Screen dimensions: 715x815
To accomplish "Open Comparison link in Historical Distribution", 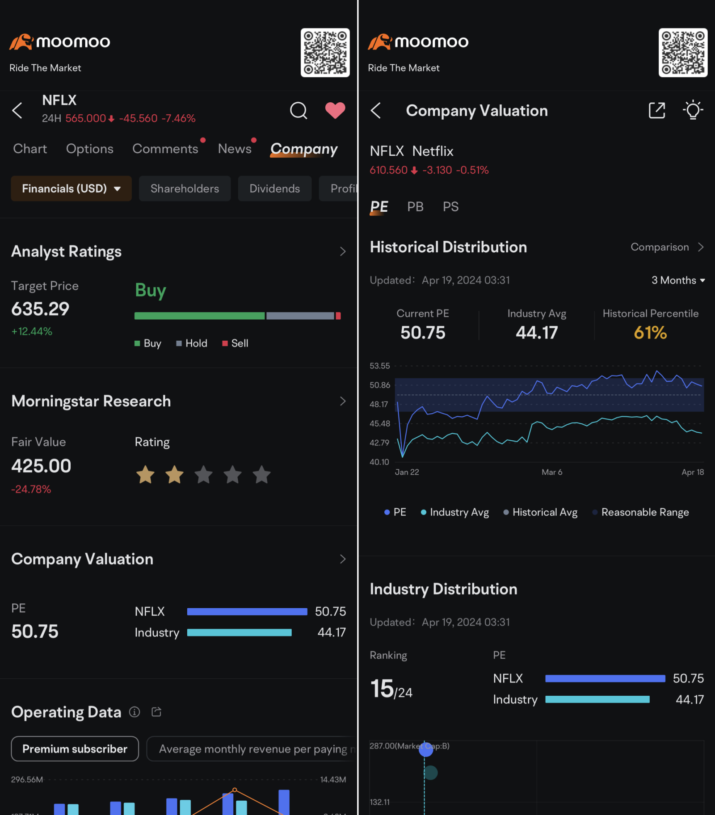I will (667, 247).
